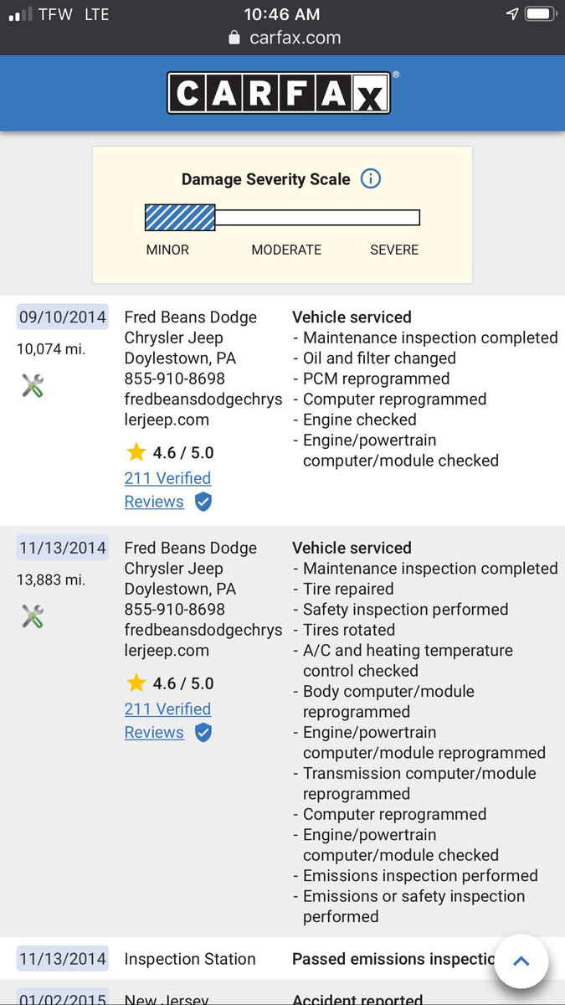This screenshot has height=1005, width=565.
Task: Tap the lock icon beside carfax.com
Action: [234, 39]
